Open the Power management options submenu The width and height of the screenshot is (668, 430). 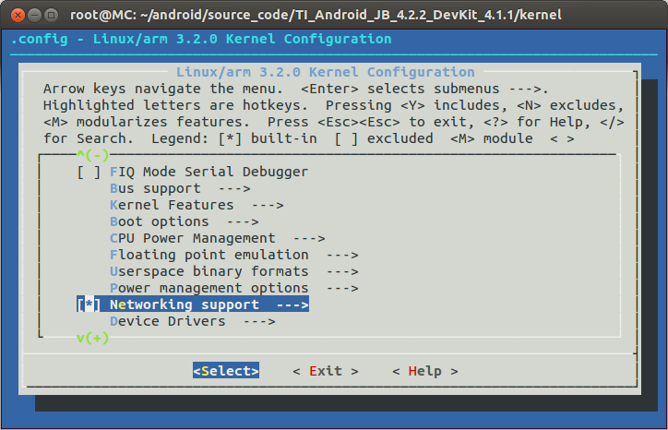tap(233, 289)
